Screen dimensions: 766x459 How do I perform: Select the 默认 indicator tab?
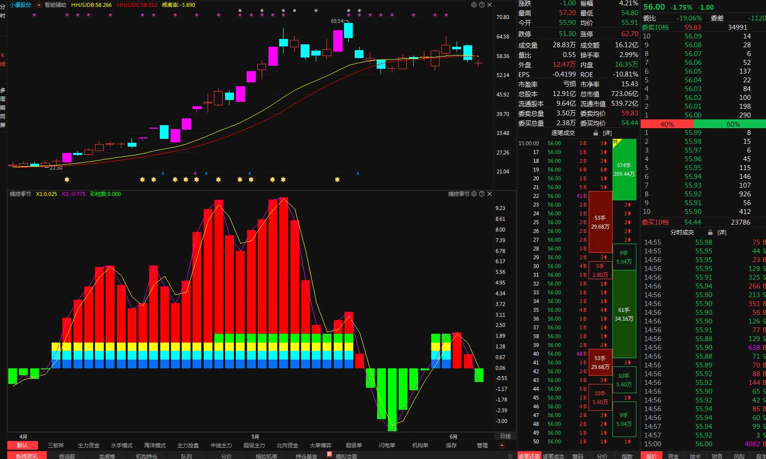tap(22, 445)
